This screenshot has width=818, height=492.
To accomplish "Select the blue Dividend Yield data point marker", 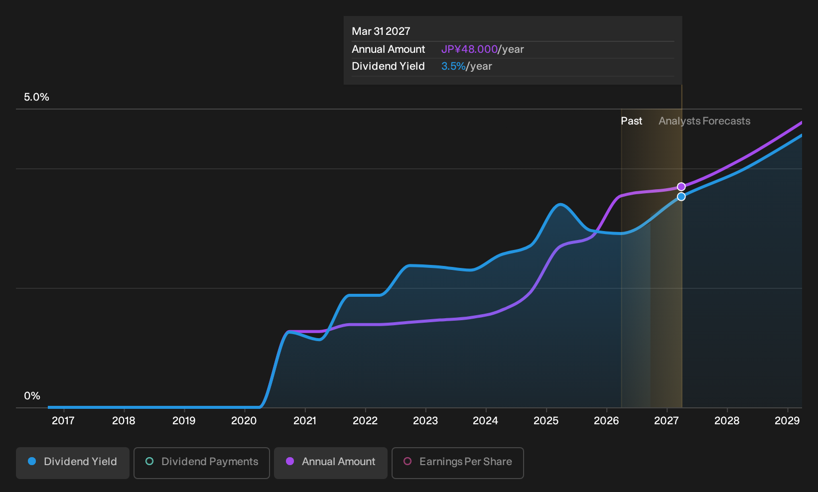I will 682,197.
